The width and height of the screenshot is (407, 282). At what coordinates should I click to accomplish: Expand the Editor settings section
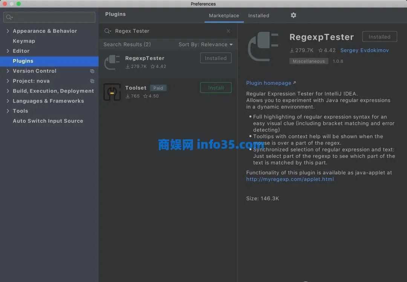point(8,51)
